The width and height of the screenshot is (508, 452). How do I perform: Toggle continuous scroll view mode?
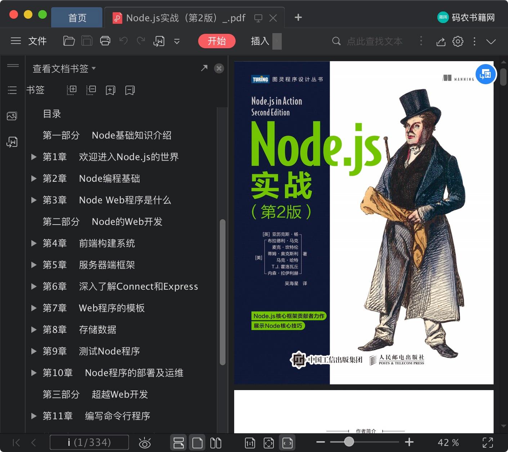179,442
